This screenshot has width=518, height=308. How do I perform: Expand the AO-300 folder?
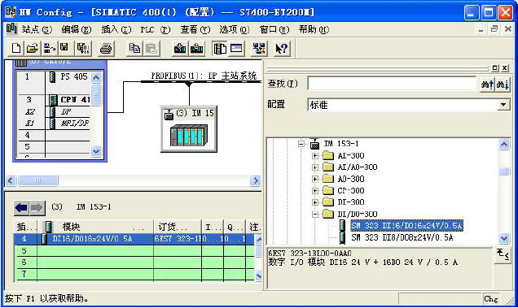point(315,179)
